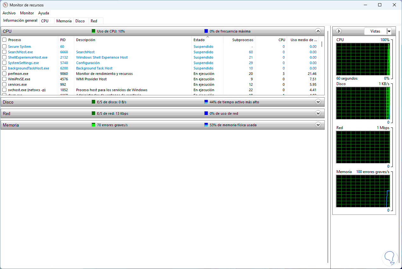Check the perfmon.exe process box

pos(4,74)
